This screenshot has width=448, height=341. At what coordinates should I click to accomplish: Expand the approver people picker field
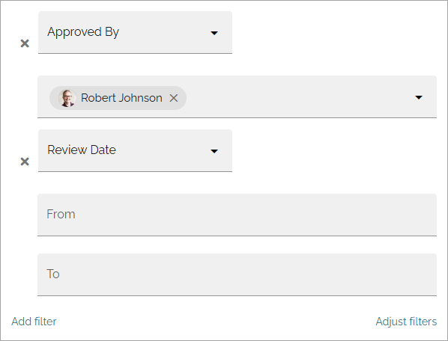pos(237,96)
